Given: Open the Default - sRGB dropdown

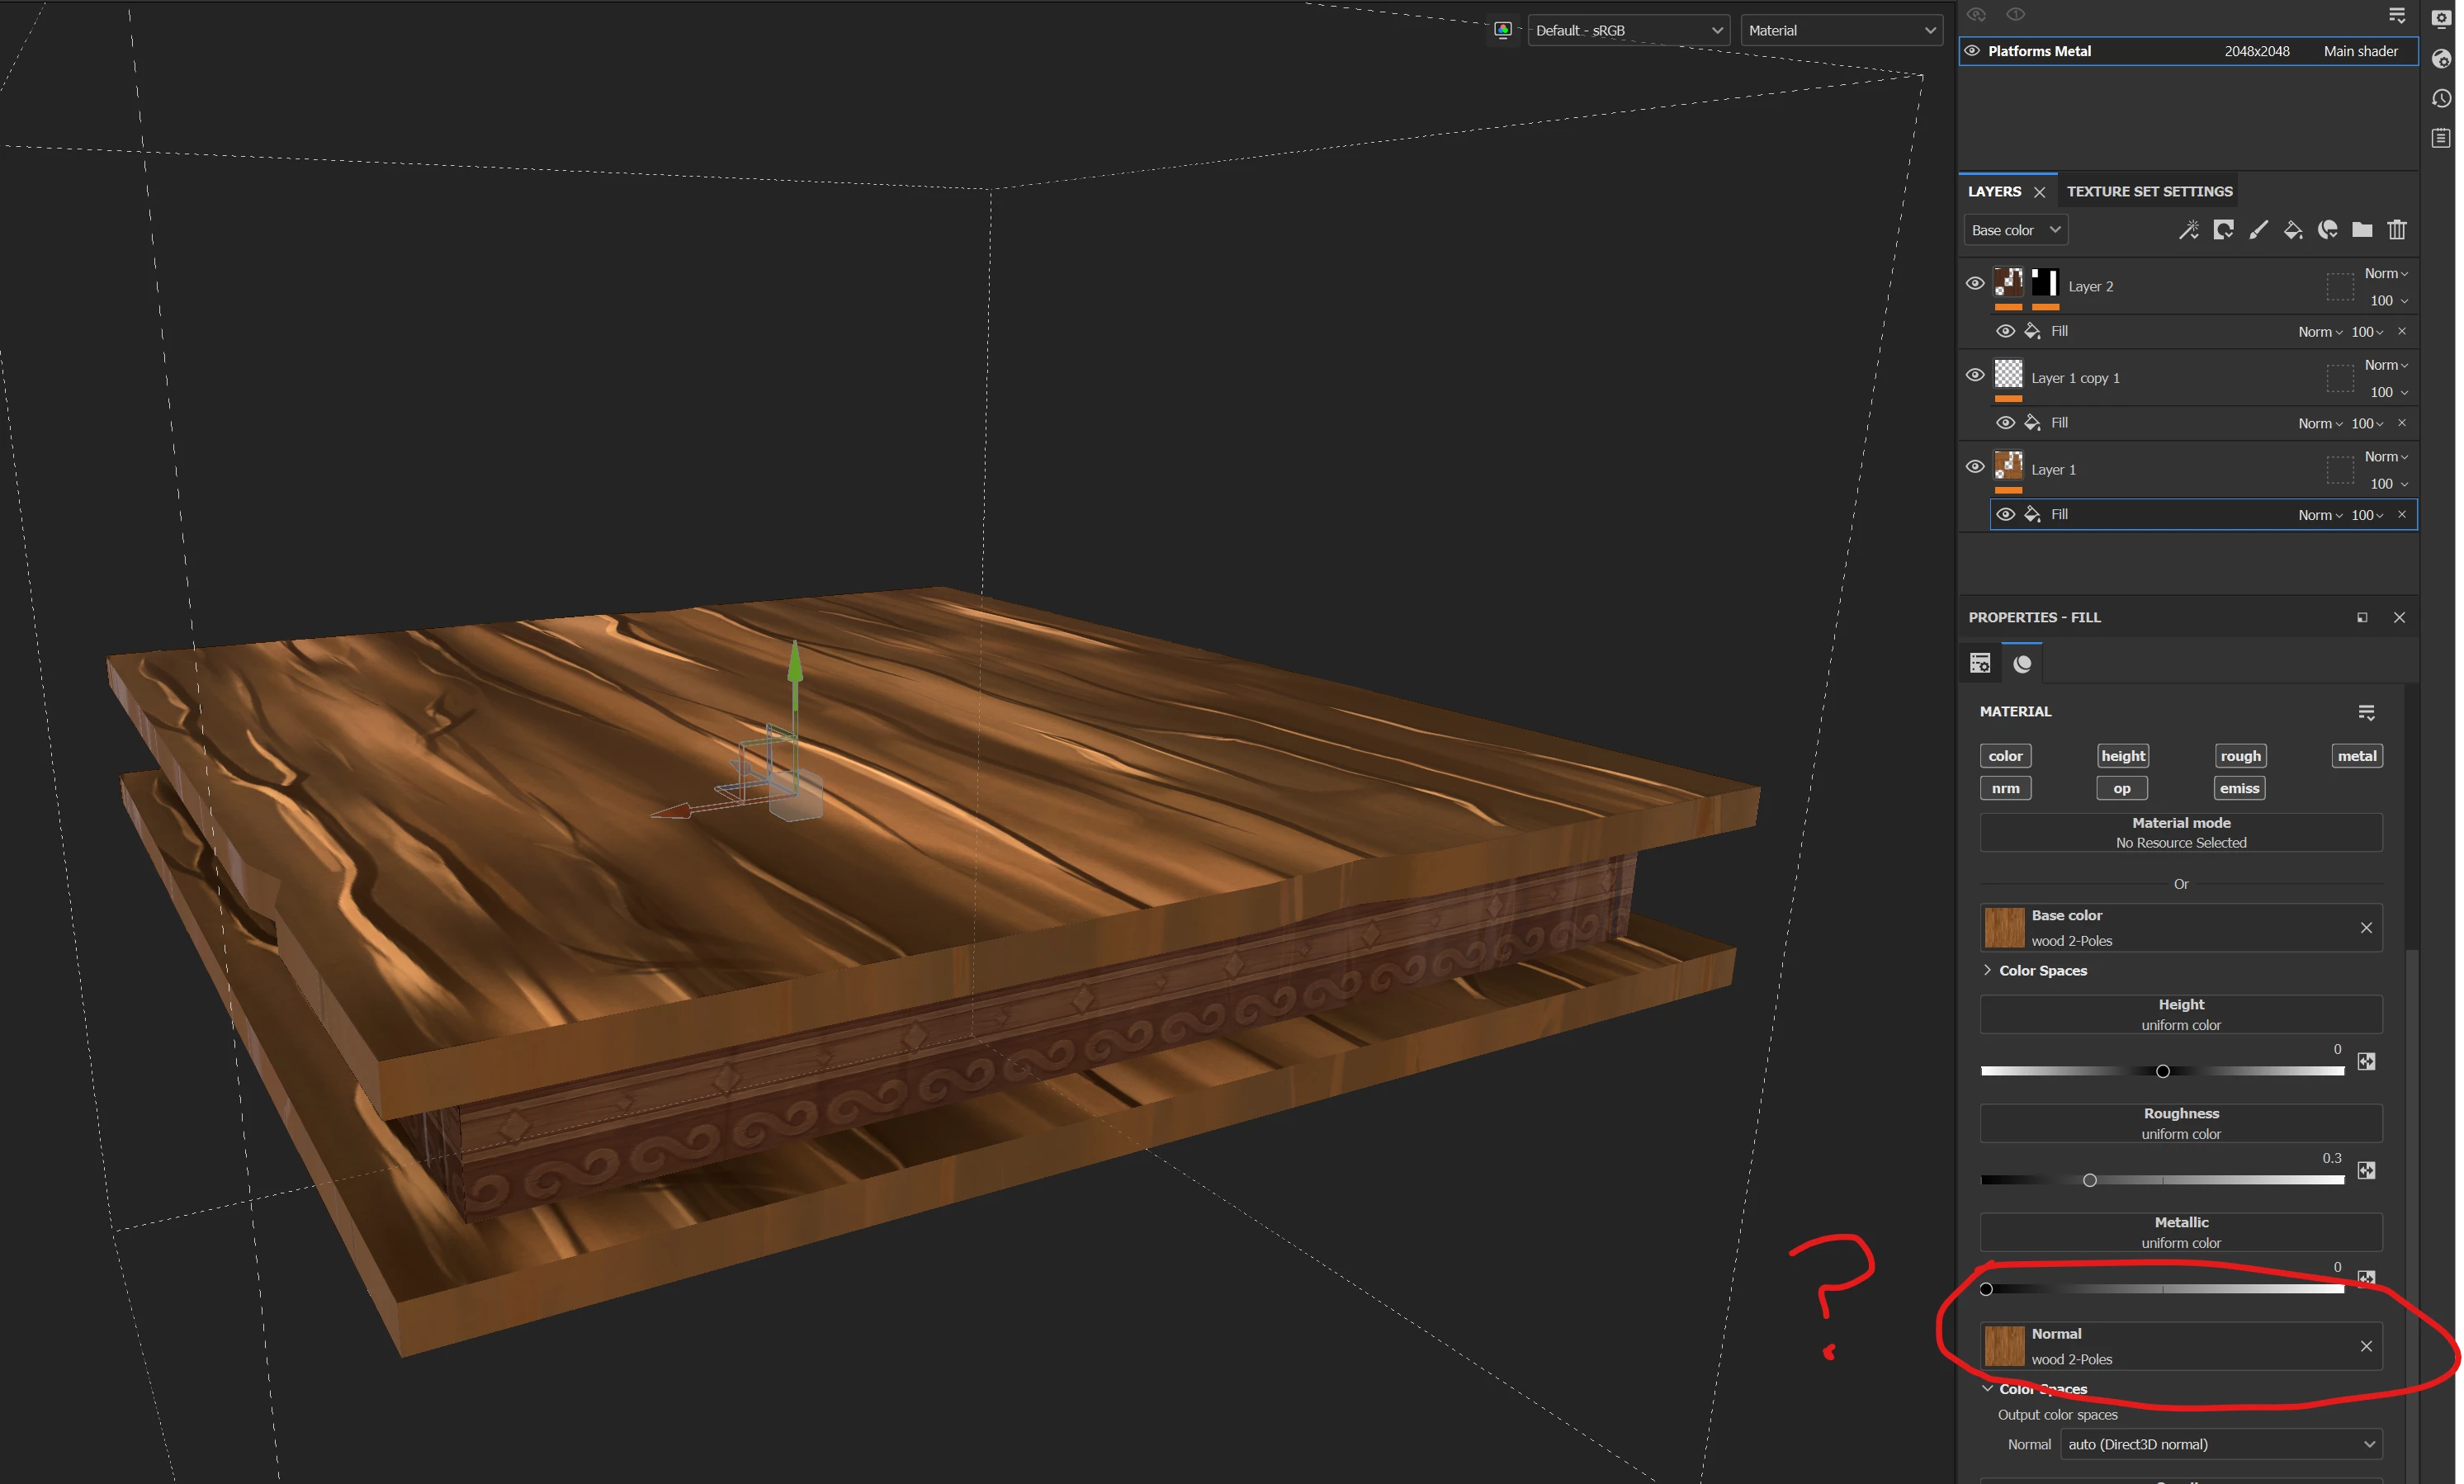Looking at the screenshot, I should tap(1628, 30).
